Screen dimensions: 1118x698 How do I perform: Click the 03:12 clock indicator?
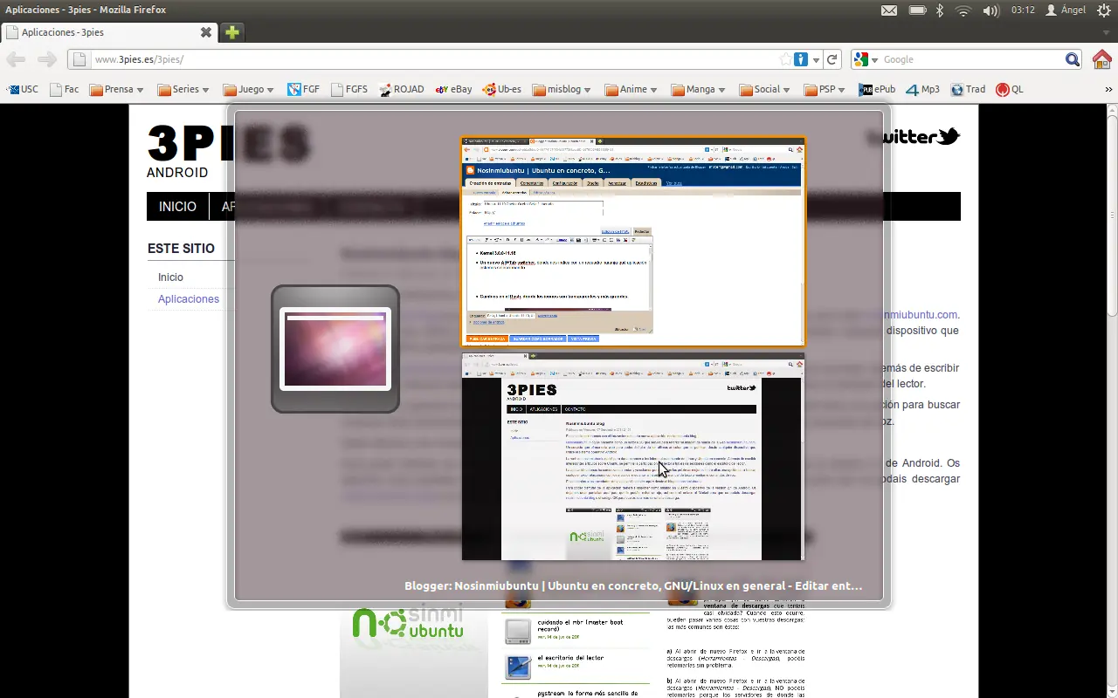click(x=1023, y=10)
